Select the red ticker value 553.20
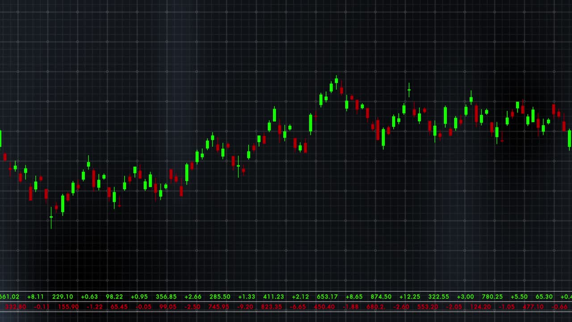 tap(427, 307)
